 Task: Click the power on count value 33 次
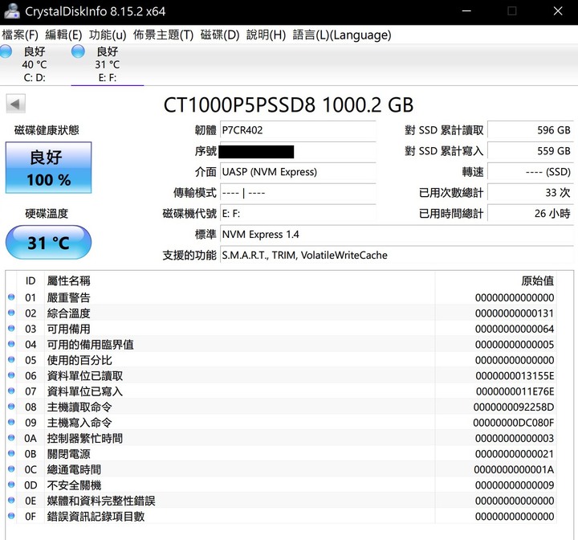[530, 193]
